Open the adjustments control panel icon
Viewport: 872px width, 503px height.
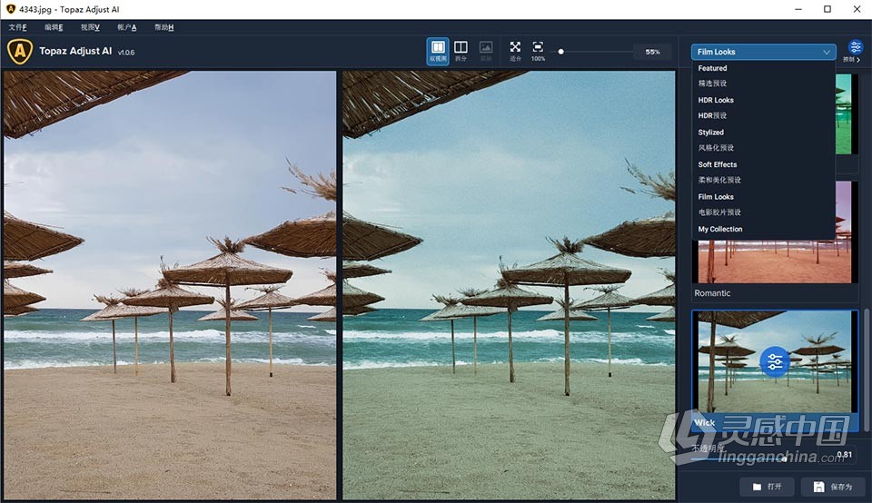pyautogui.click(x=855, y=49)
